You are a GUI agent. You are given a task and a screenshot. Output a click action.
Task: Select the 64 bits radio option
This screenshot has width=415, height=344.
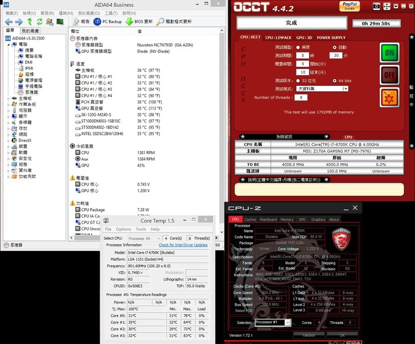[x=333, y=80]
